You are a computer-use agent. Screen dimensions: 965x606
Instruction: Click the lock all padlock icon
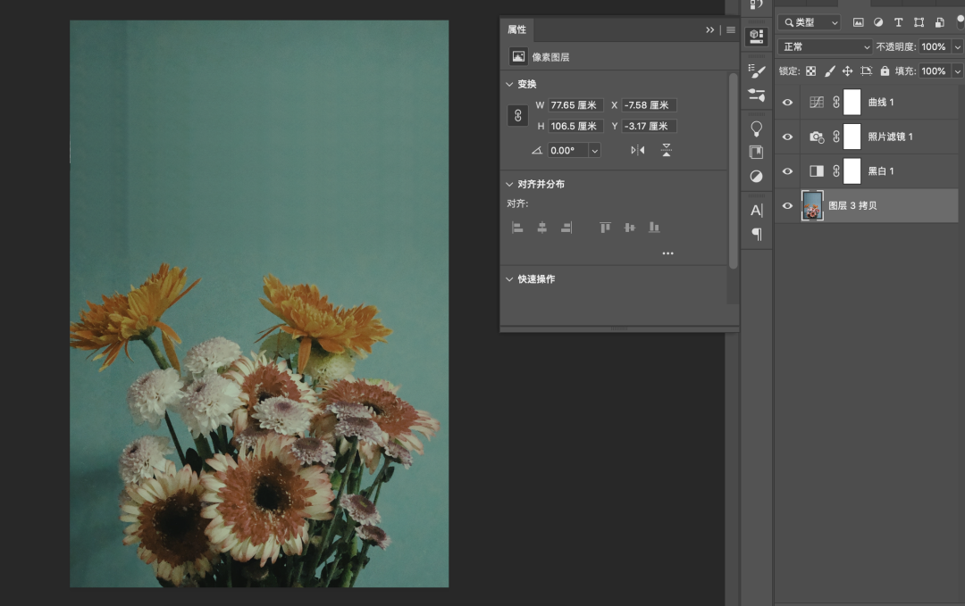pos(885,71)
